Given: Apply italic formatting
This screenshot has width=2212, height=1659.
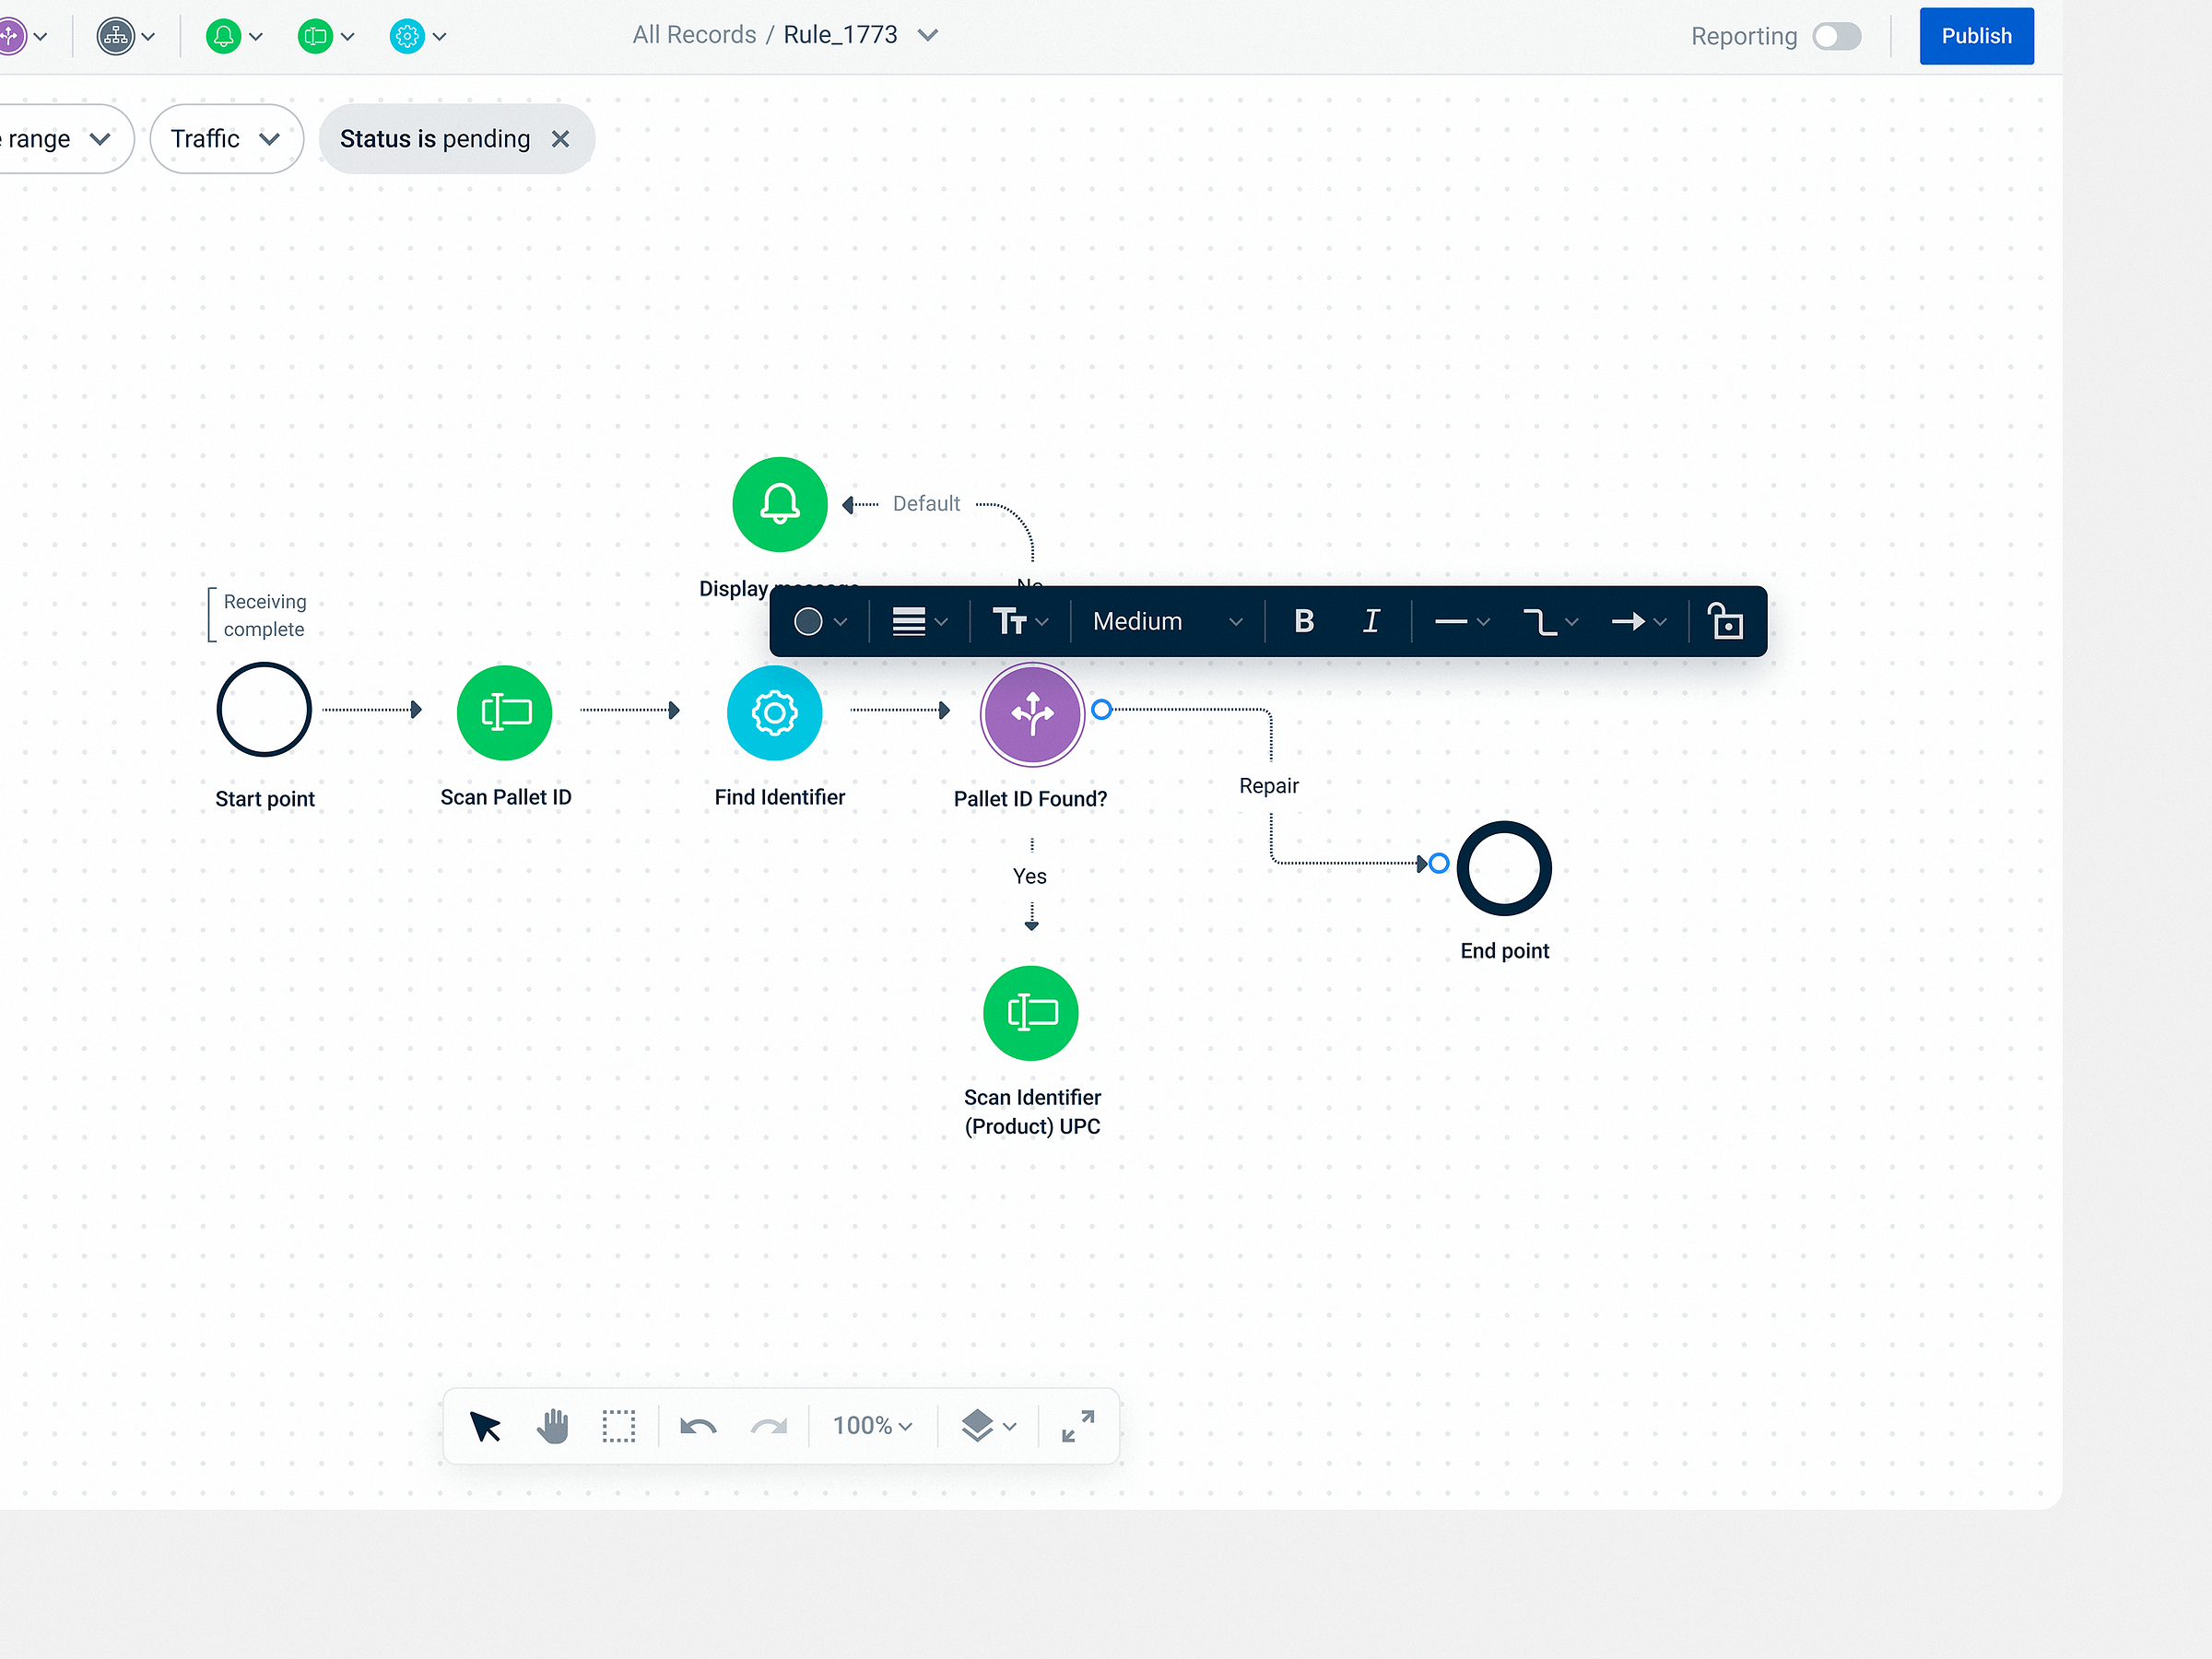Looking at the screenshot, I should click(x=1371, y=621).
